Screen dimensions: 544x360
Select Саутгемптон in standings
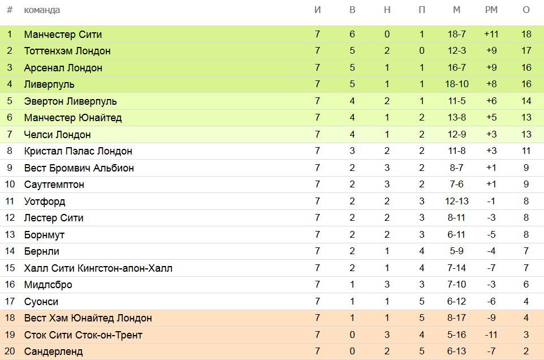(54, 185)
